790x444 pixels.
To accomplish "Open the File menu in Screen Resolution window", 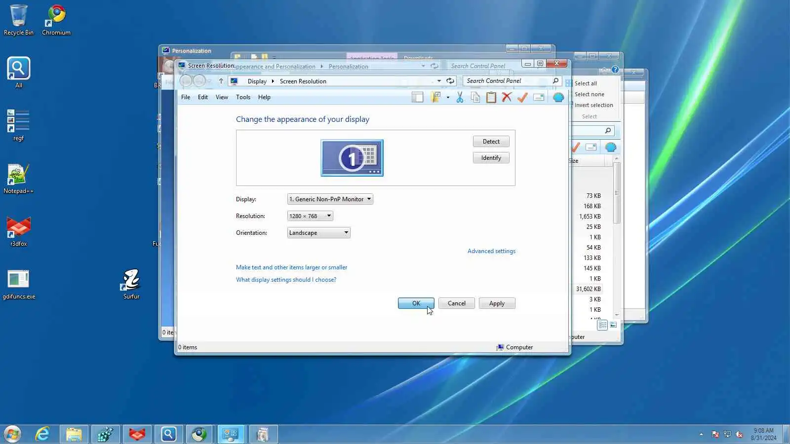I will (186, 97).
